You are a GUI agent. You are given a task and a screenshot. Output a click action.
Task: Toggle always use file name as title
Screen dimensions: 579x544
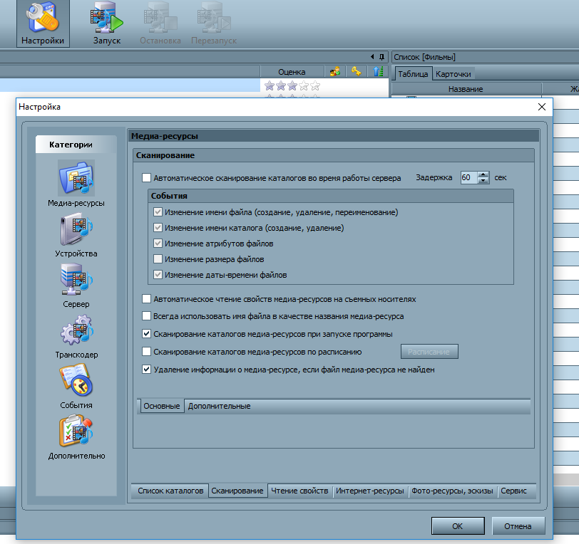click(147, 315)
